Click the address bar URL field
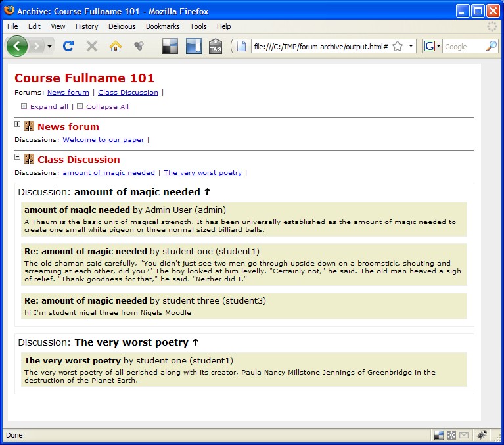The height and width of the screenshot is (445, 504). pyautogui.click(x=321, y=47)
